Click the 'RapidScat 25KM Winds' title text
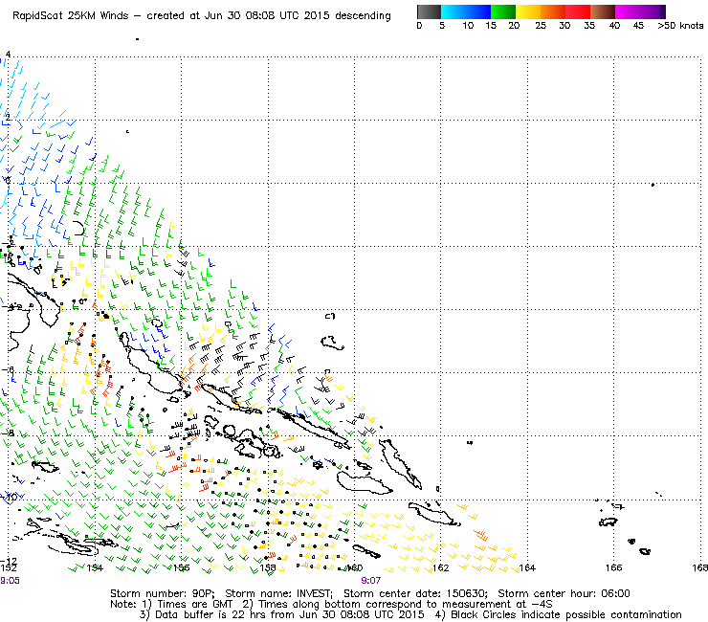Viewport: 708px width, 622px height. (71, 15)
